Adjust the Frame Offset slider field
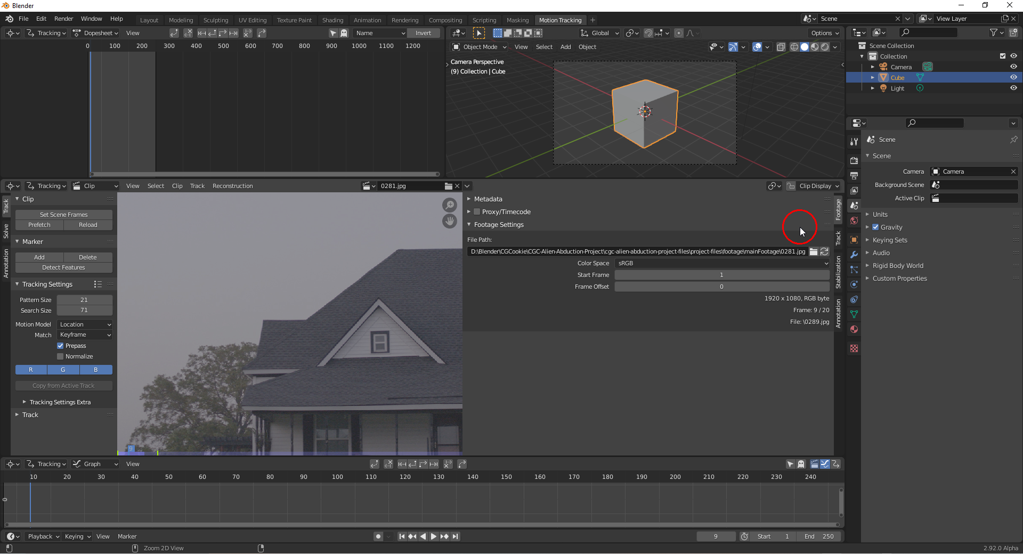Image resolution: width=1023 pixels, height=554 pixels. coord(721,286)
